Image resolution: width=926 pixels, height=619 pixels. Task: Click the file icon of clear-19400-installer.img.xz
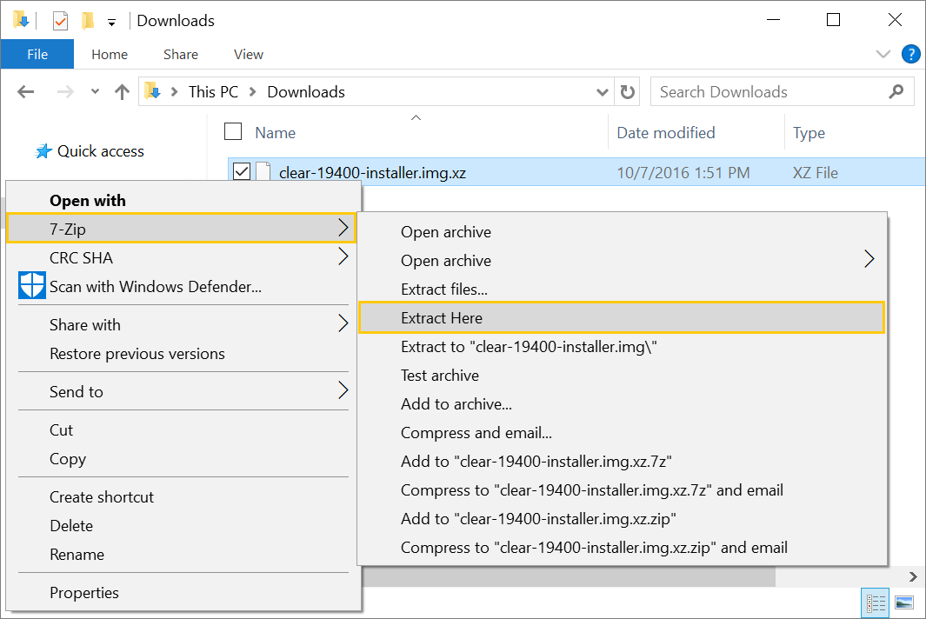[263, 172]
